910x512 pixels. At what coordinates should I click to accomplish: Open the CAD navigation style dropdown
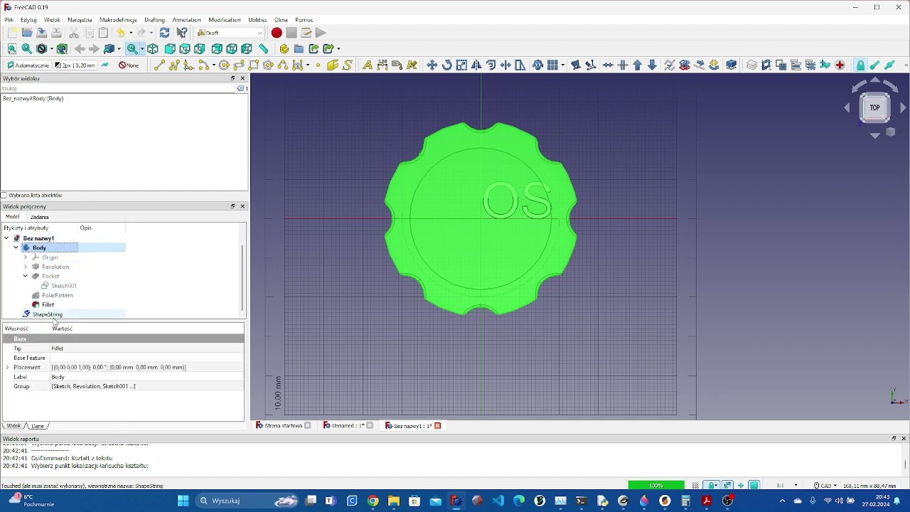point(825,486)
